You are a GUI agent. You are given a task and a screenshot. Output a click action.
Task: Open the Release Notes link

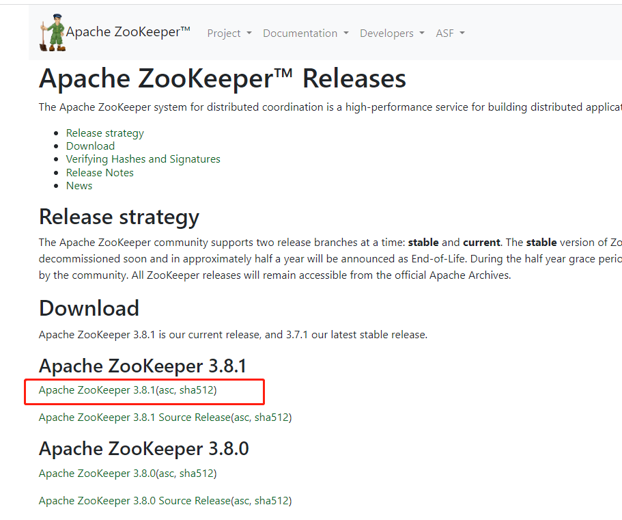(100, 172)
